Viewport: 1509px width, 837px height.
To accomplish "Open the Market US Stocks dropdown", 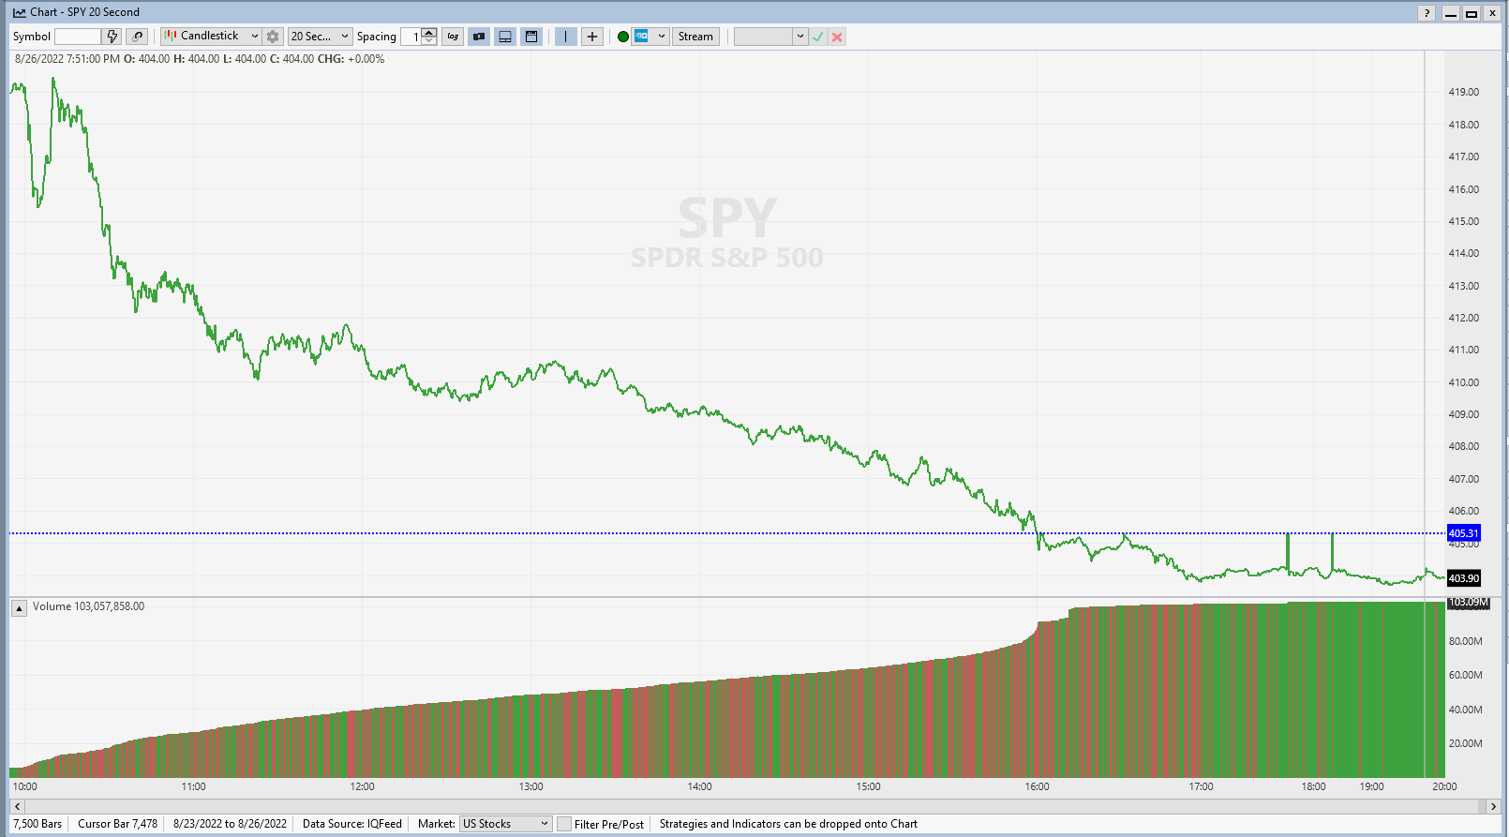I will [x=506, y=824].
